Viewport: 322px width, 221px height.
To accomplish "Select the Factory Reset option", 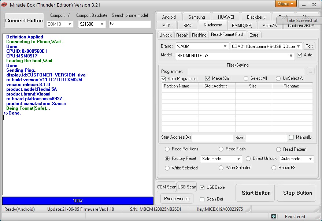I will (167, 159).
